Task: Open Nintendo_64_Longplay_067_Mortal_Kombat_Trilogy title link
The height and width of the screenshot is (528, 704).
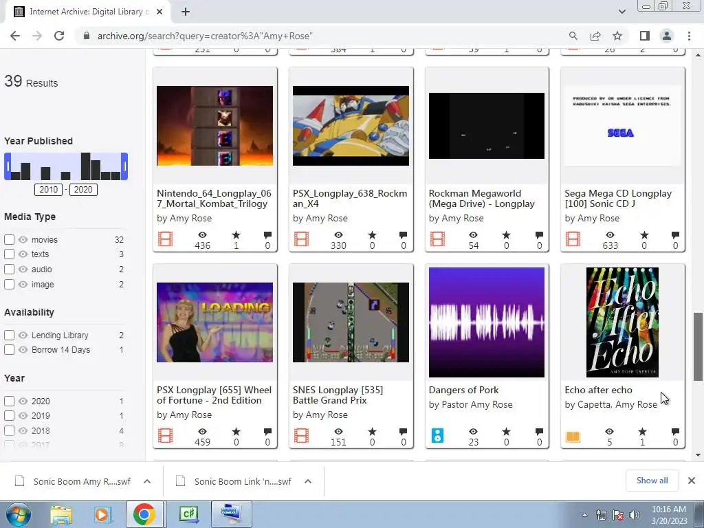Action: click(214, 199)
